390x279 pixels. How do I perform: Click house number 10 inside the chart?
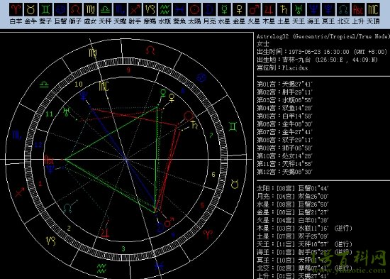[x=79, y=84]
